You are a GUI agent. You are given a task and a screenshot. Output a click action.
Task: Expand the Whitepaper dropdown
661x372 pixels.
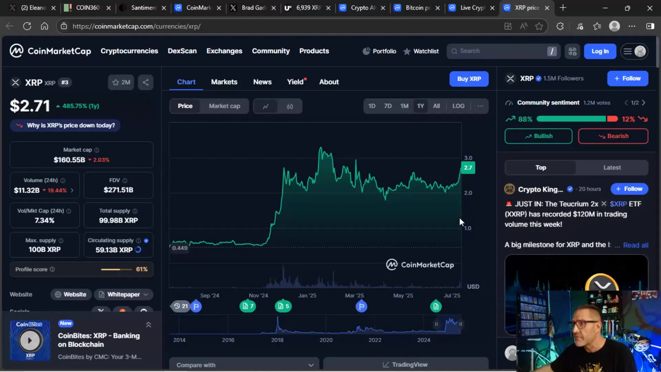tap(124, 294)
